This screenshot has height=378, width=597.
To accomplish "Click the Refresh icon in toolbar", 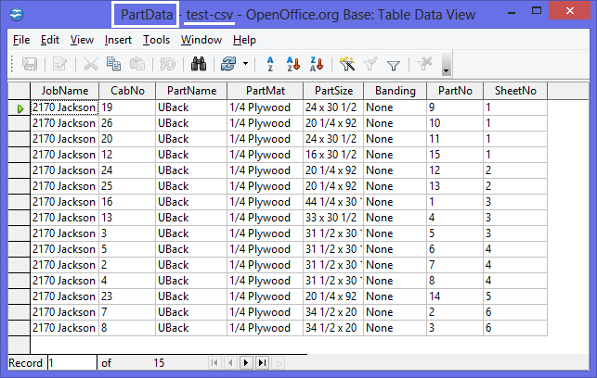I will (x=227, y=64).
